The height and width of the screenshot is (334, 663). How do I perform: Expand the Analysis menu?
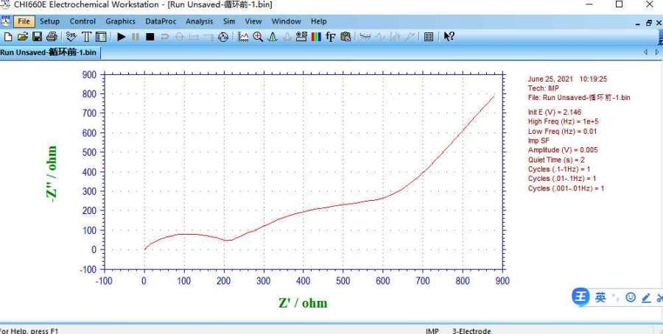(x=199, y=21)
